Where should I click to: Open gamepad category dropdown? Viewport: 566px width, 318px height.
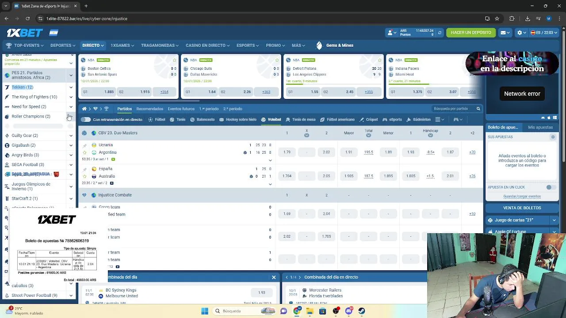[x=458, y=119]
